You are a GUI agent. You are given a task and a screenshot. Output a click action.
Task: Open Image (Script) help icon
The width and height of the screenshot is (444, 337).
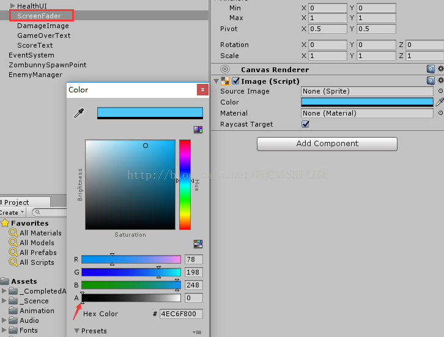[x=431, y=81]
